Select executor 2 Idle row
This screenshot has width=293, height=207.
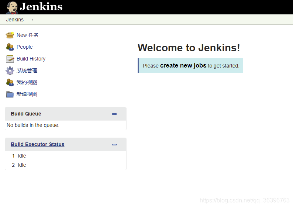click(66, 165)
